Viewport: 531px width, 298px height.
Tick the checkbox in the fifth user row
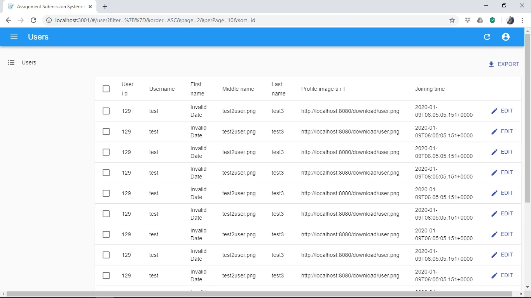coord(106,193)
